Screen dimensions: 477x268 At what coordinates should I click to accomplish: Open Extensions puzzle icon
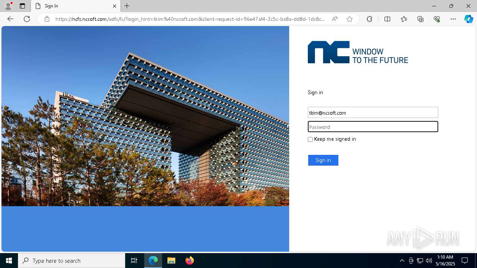pyautogui.click(x=369, y=19)
